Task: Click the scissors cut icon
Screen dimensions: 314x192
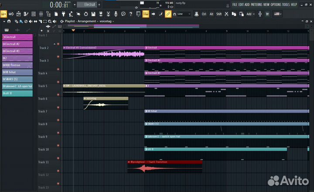Action: tap(226, 14)
